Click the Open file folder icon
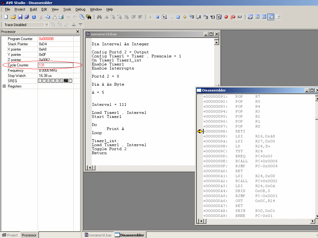The height and width of the screenshot is (238, 318). 13,17
